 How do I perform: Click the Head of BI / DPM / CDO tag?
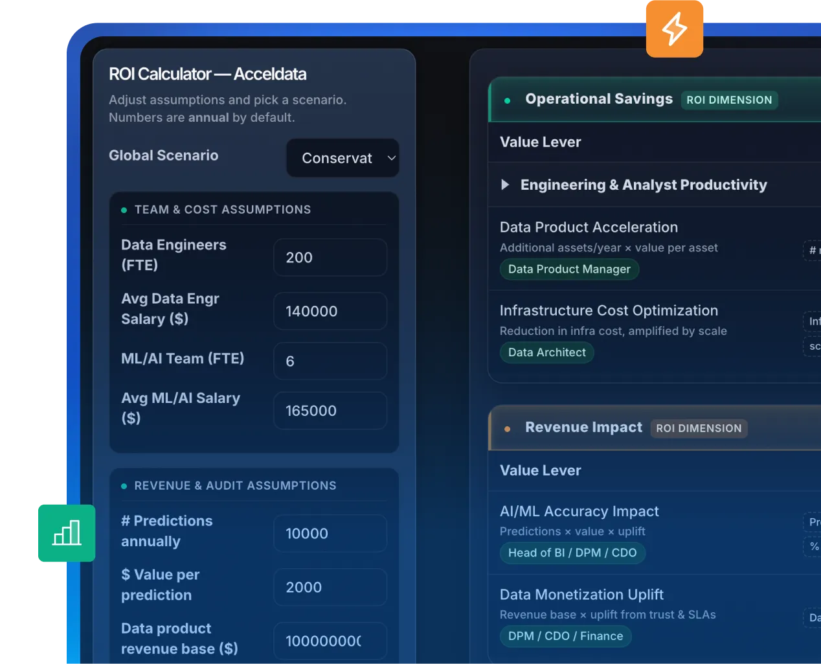point(572,553)
